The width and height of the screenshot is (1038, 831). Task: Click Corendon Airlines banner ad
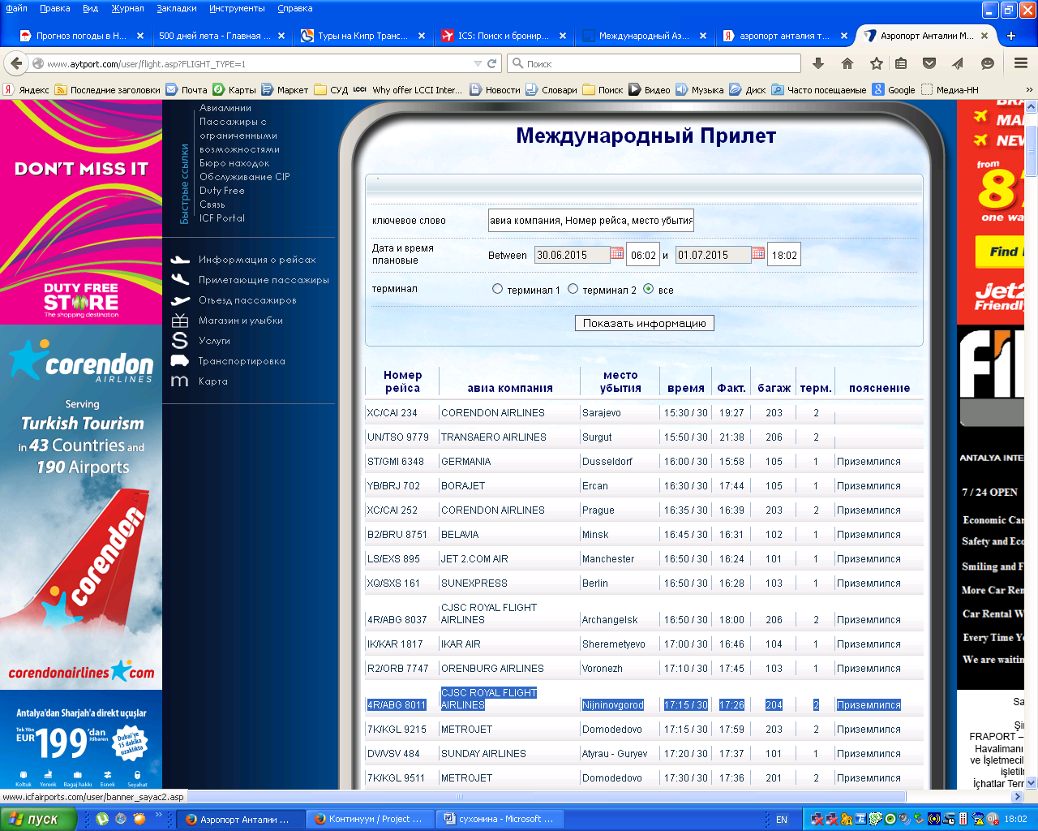tap(81, 507)
